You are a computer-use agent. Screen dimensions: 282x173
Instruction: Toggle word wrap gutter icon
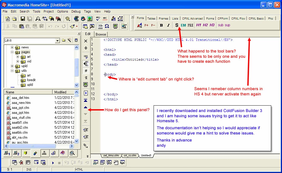pyautogui.click(x=86, y=57)
